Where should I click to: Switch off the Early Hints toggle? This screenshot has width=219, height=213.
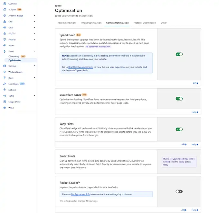pyautogui.click(x=179, y=129)
